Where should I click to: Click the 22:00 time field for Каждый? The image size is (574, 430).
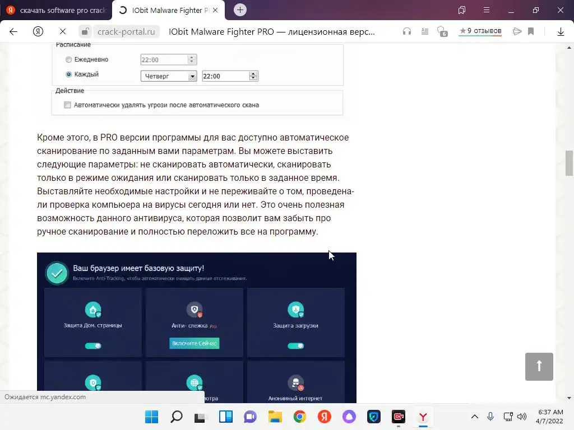pos(225,76)
